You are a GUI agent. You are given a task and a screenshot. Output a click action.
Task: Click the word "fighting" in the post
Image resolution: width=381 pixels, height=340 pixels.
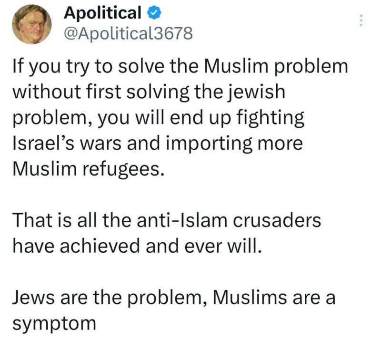coord(270,118)
